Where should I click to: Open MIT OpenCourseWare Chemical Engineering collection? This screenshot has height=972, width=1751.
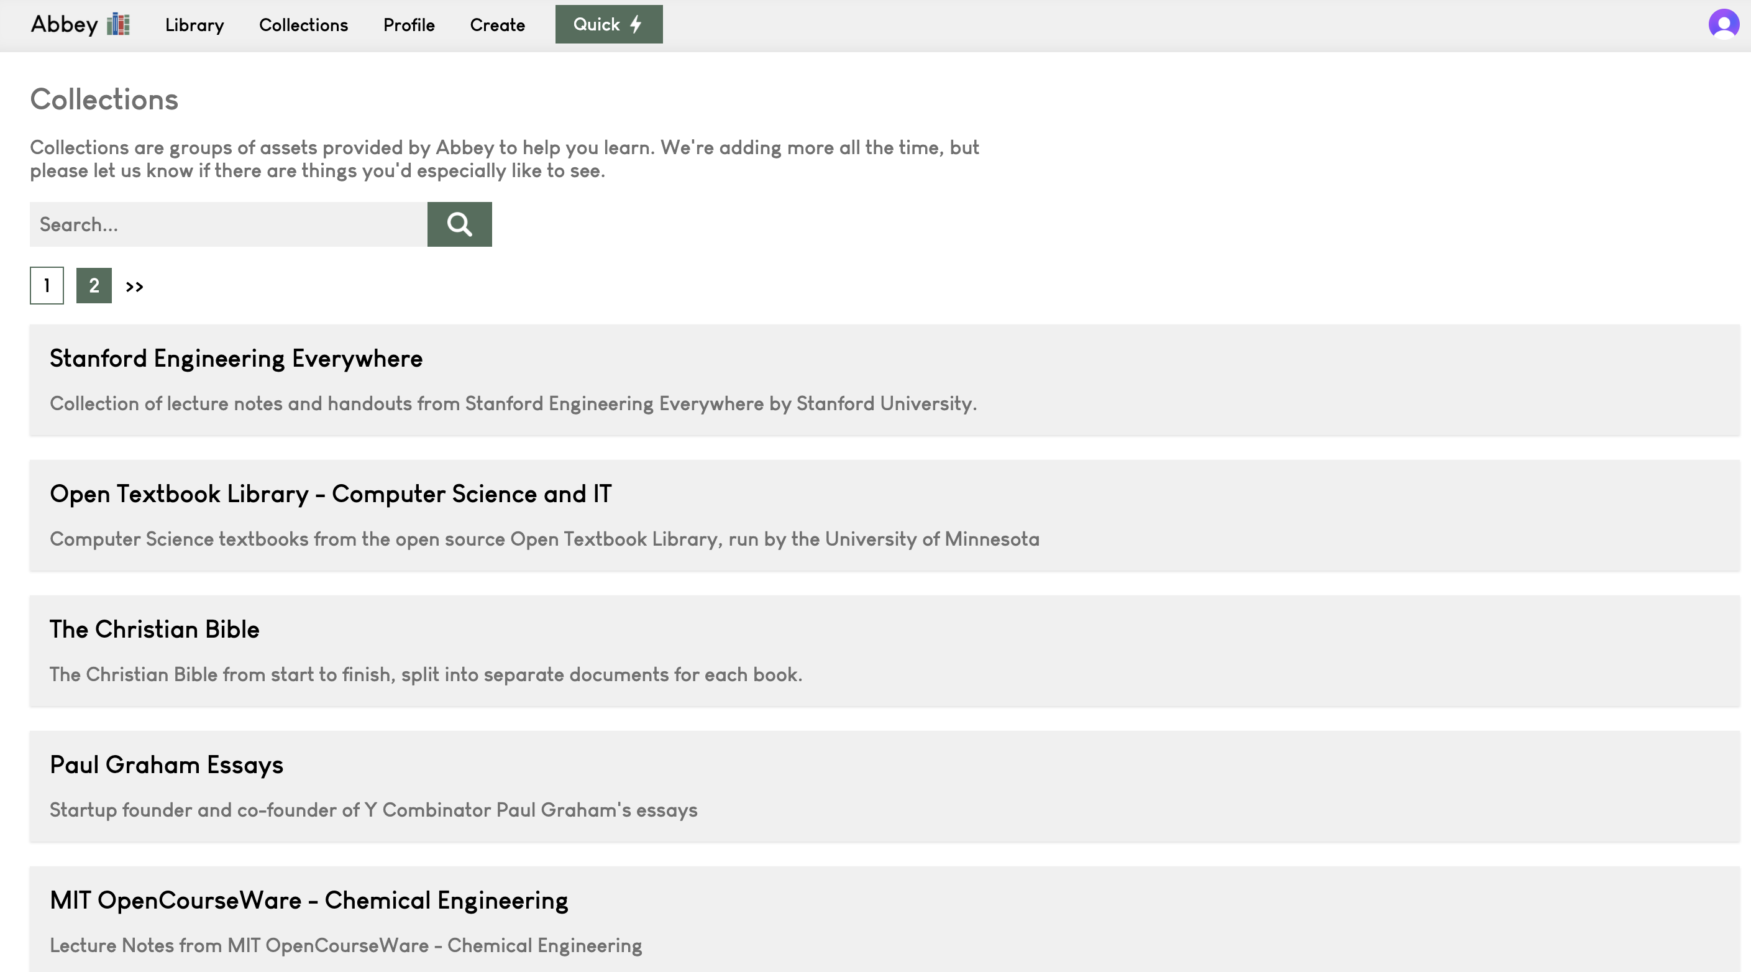[309, 900]
